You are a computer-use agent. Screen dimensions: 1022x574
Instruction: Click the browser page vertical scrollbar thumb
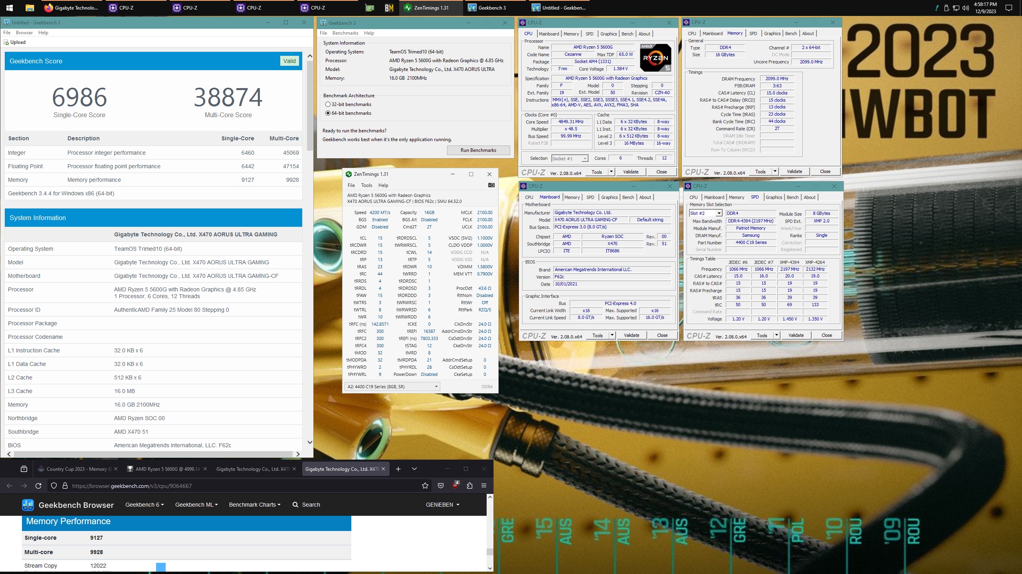pyautogui.click(x=490, y=552)
